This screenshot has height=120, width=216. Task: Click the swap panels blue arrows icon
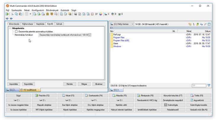202,24
